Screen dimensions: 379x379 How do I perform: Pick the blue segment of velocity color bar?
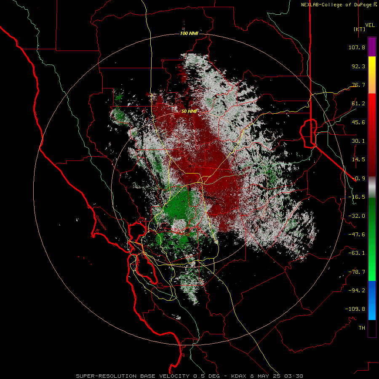click(372, 300)
